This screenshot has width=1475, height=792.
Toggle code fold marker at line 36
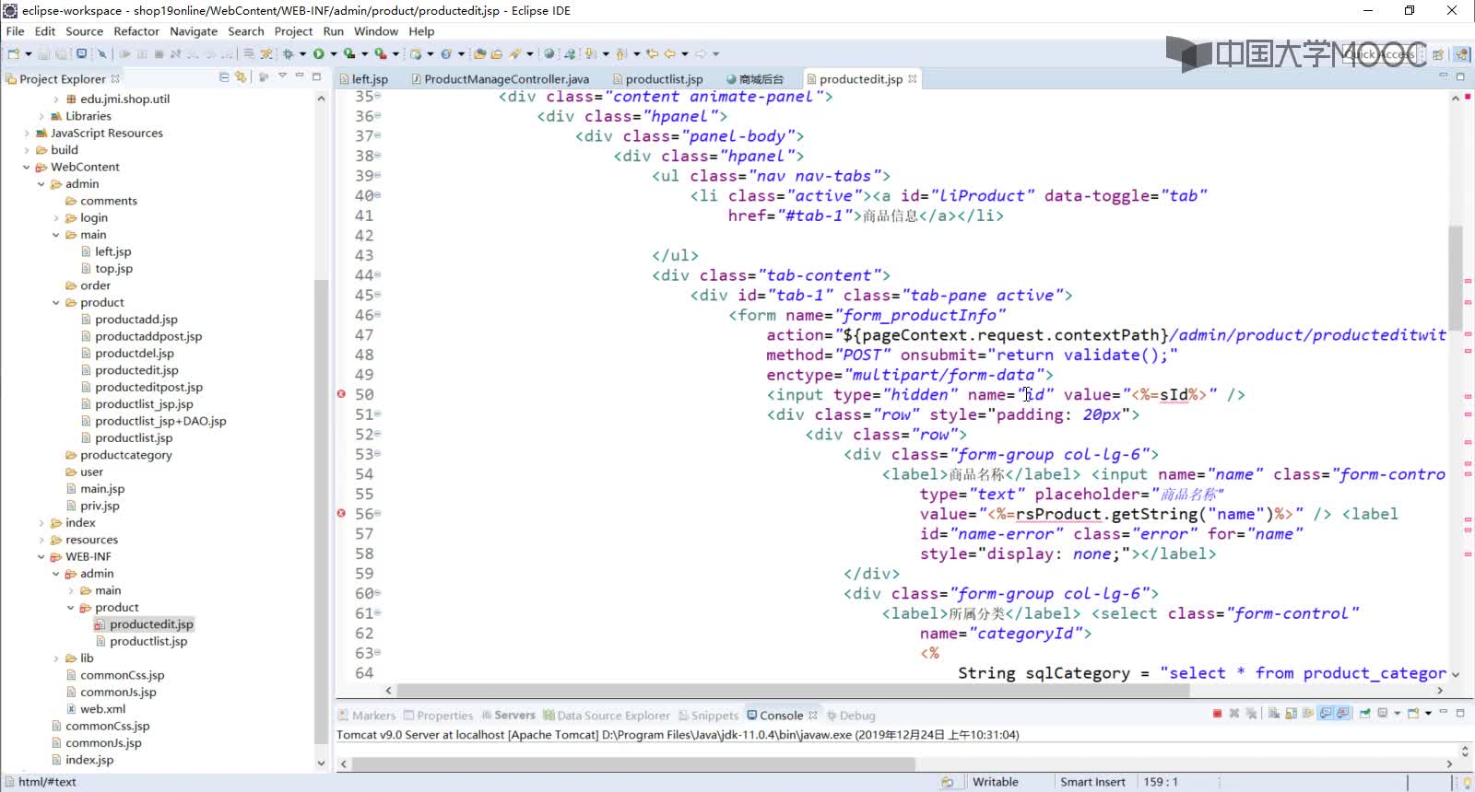click(378, 116)
